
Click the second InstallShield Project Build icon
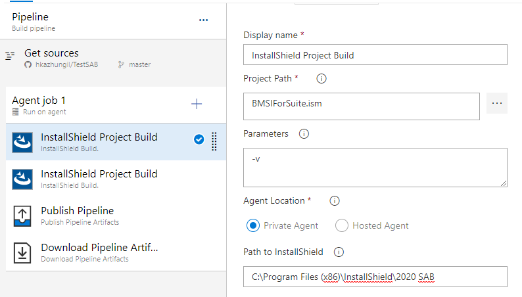22,179
